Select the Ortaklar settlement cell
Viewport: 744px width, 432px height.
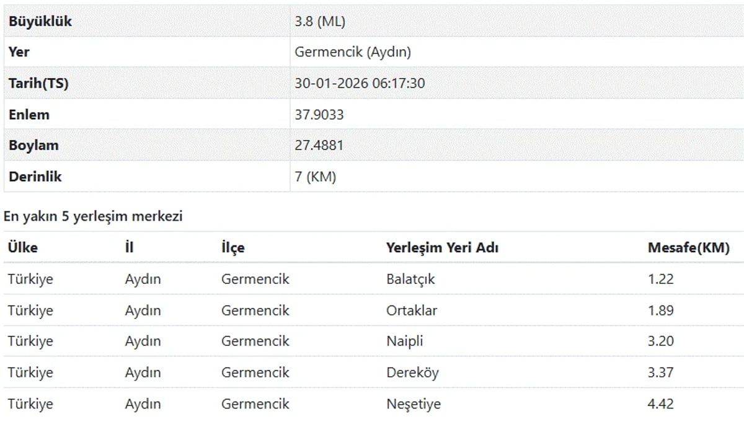(x=412, y=311)
